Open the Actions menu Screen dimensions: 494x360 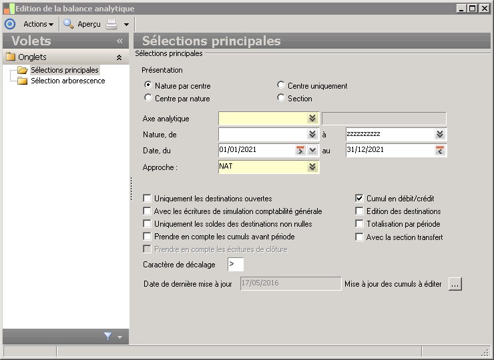pyautogui.click(x=39, y=24)
